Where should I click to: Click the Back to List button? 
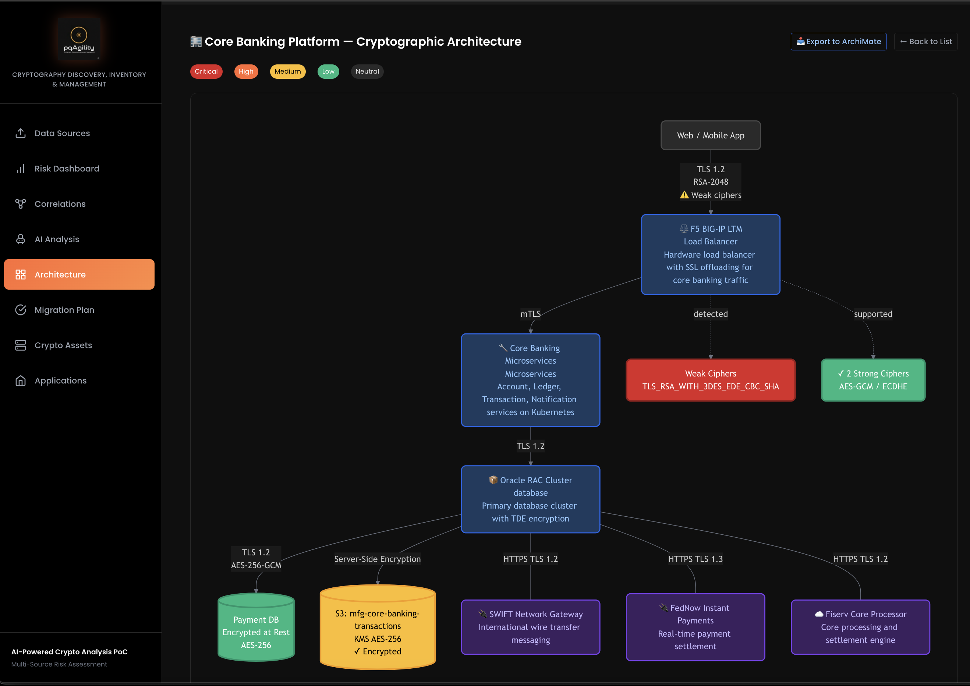pyautogui.click(x=925, y=41)
